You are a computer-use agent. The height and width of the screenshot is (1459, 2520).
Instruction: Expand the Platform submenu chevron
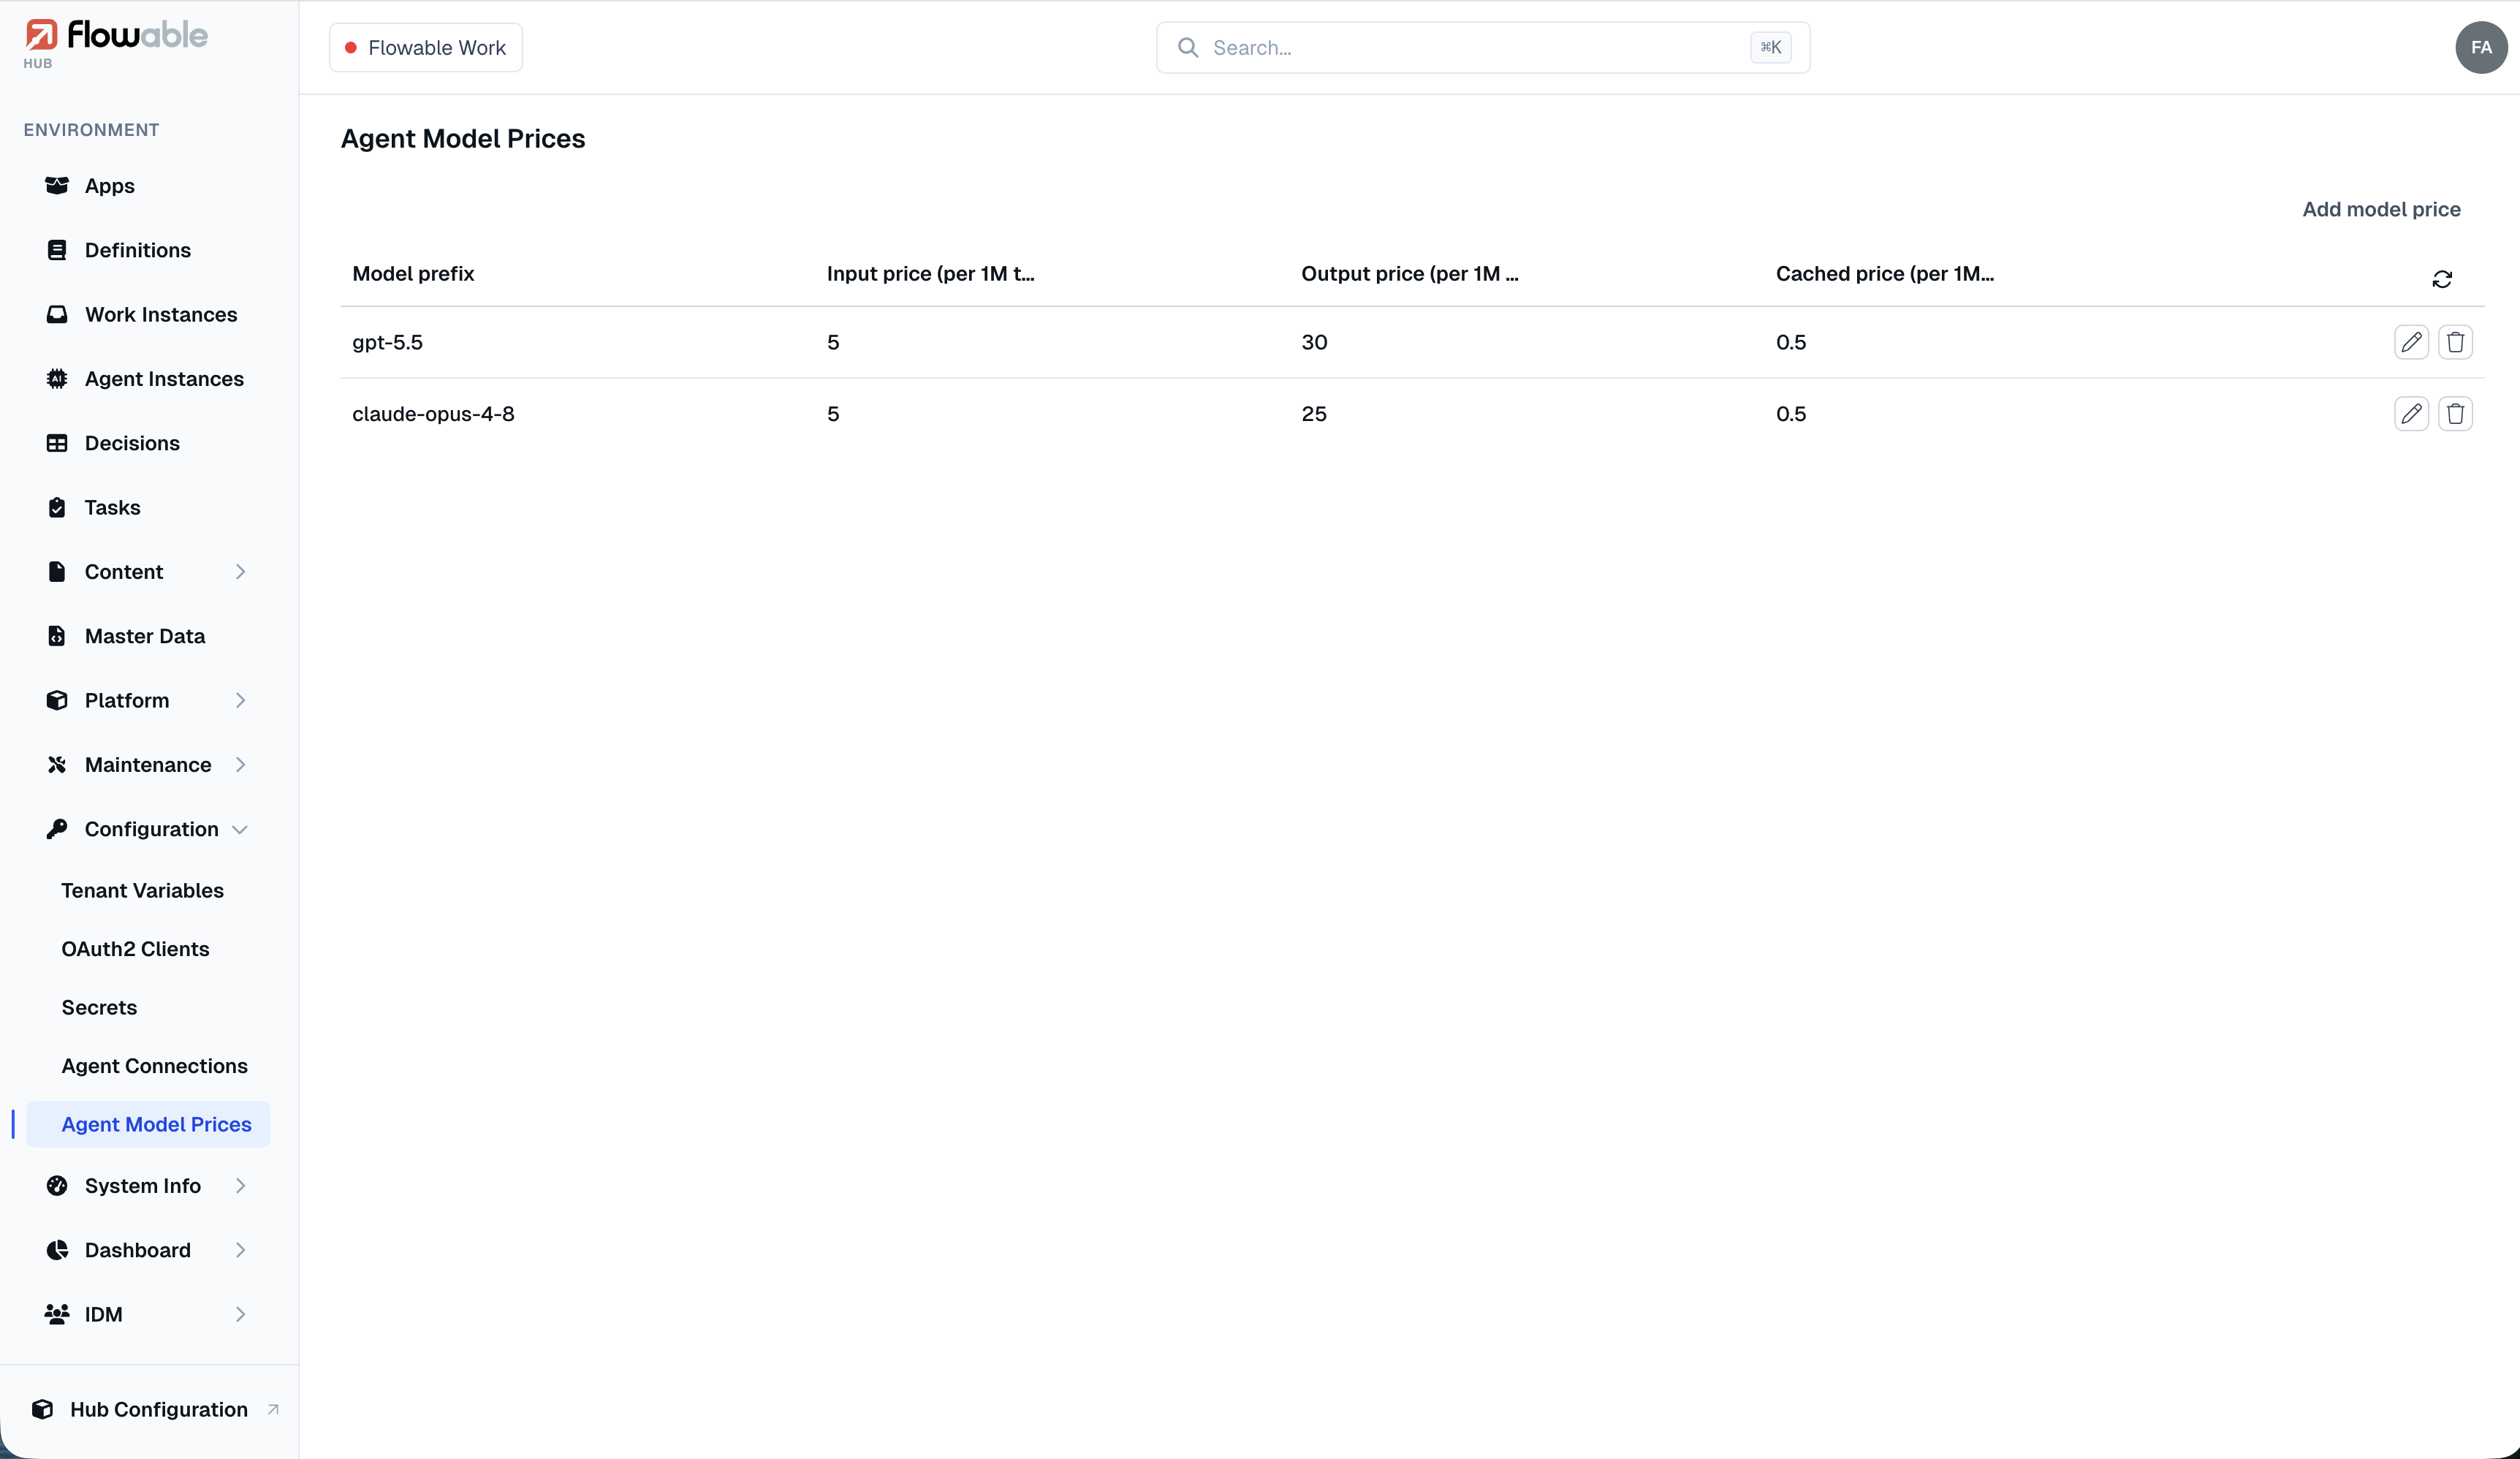pyautogui.click(x=240, y=700)
